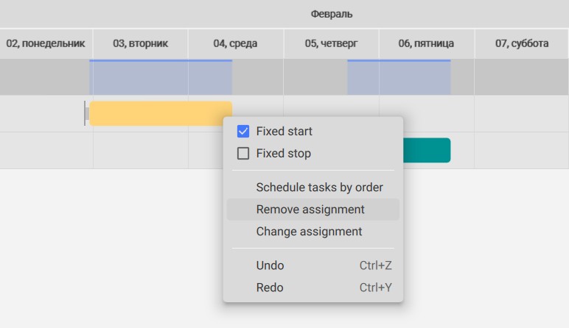
Task: Select the 02, понедельник column header
Action: (46, 43)
